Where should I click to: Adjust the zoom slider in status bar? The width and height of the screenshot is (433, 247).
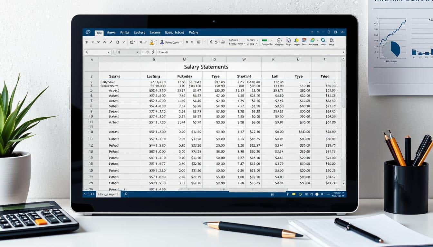[x=327, y=194]
